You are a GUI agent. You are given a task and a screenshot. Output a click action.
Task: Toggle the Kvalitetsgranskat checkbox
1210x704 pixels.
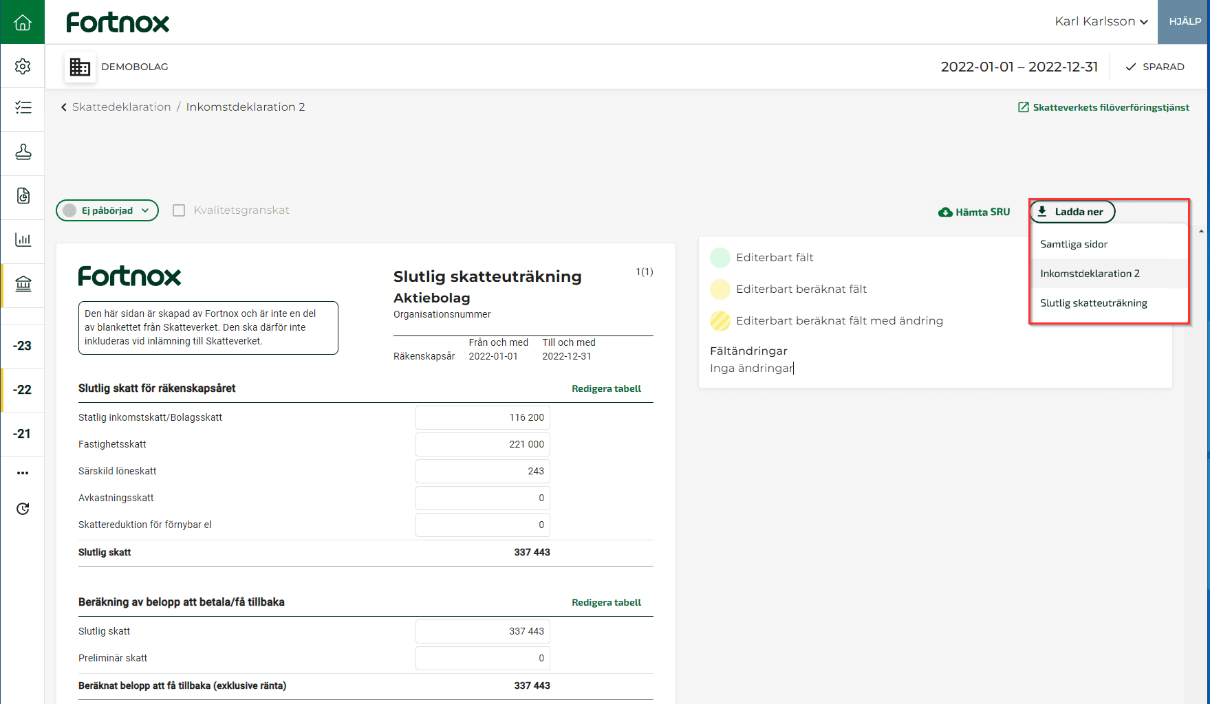pyautogui.click(x=179, y=210)
